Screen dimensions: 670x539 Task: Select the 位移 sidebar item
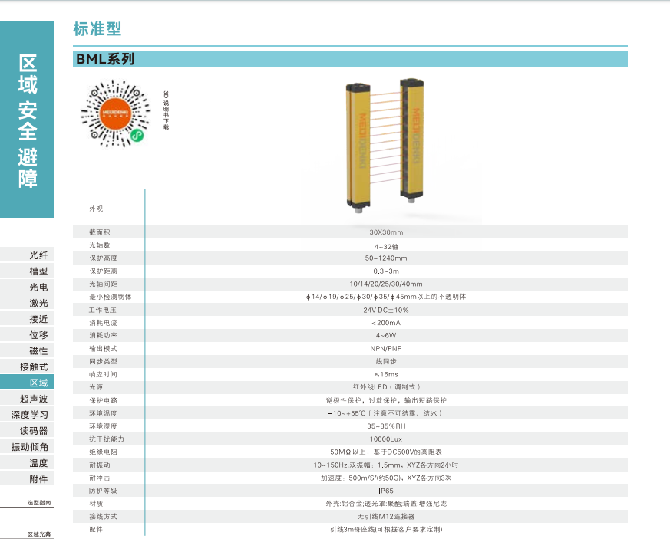38,335
